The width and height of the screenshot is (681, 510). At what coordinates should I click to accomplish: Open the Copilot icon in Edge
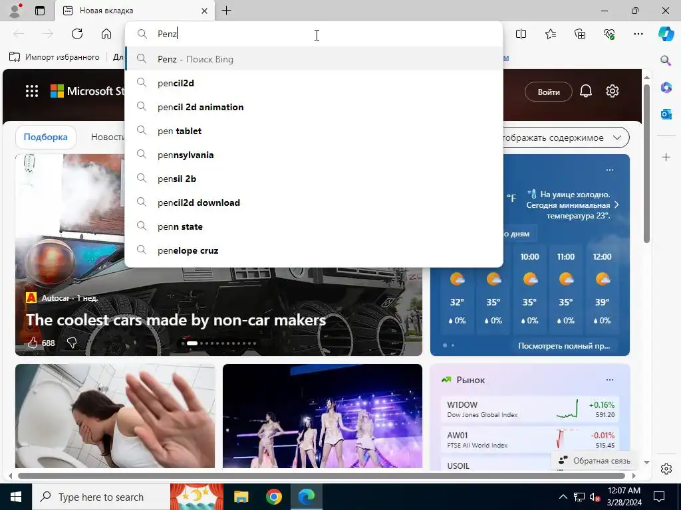coord(666,34)
